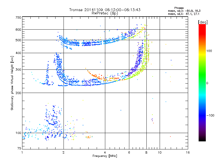Click the "Stationary phase Virtual Height [km]" label
This screenshot has width=221, height=166.
click(x=12, y=83)
